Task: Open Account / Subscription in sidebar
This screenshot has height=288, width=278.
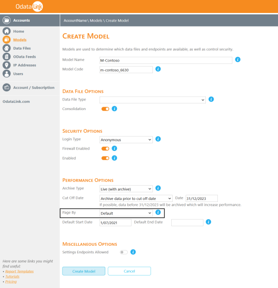Action: (34, 88)
